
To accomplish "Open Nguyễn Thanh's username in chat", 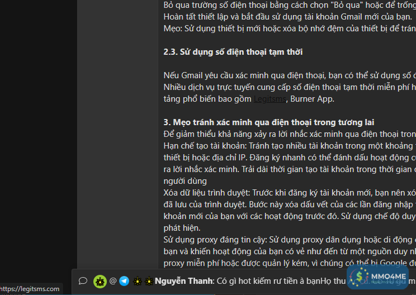I will pyautogui.click(x=183, y=281).
